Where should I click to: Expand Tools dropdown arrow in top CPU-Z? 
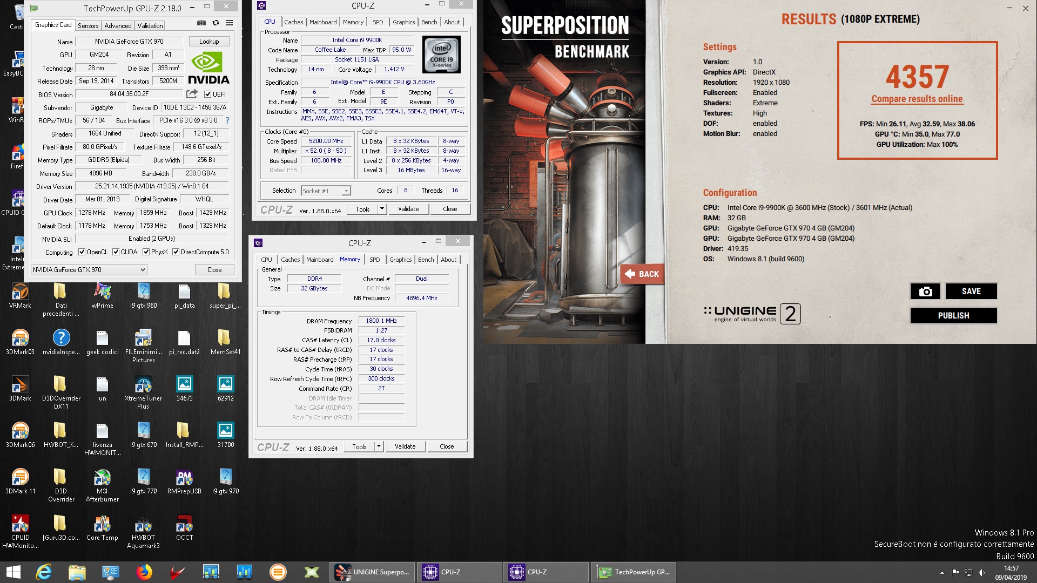382,209
